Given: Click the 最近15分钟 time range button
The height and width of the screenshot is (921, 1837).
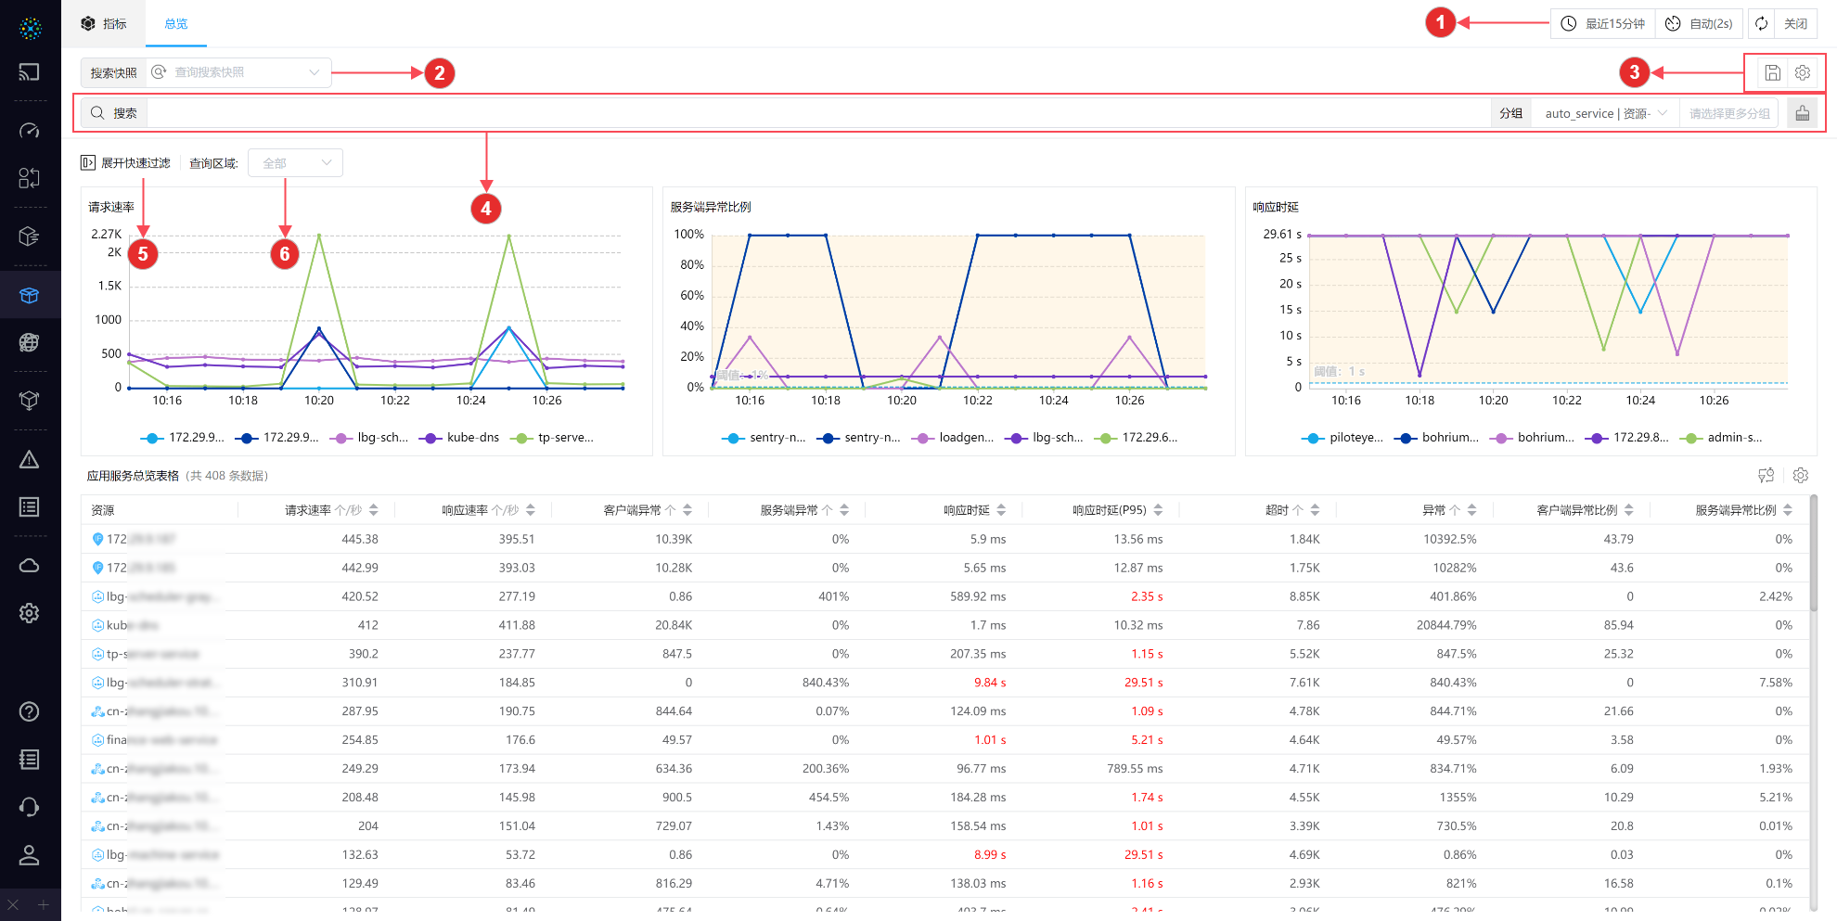Looking at the screenshot, I should tap(1603, 24).
